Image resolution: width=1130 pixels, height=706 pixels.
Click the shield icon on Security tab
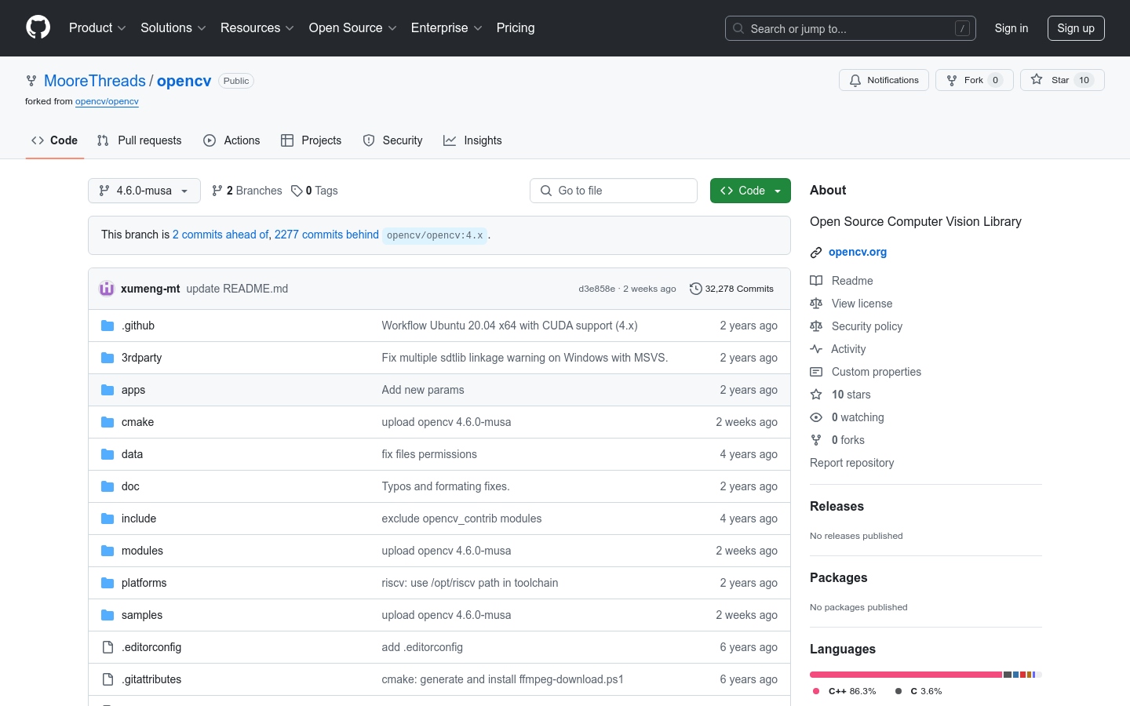[369, 140]
